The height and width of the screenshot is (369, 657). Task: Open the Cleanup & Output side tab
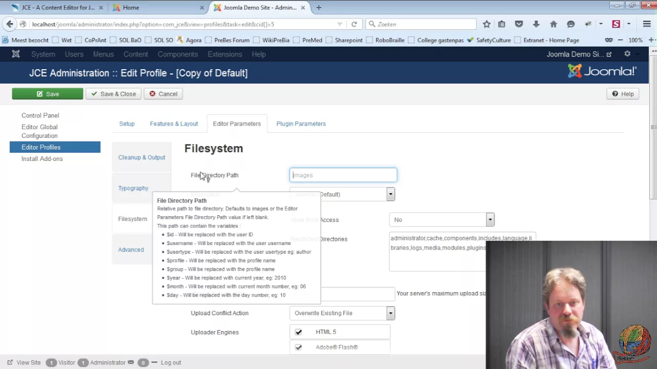pos(142,157)
